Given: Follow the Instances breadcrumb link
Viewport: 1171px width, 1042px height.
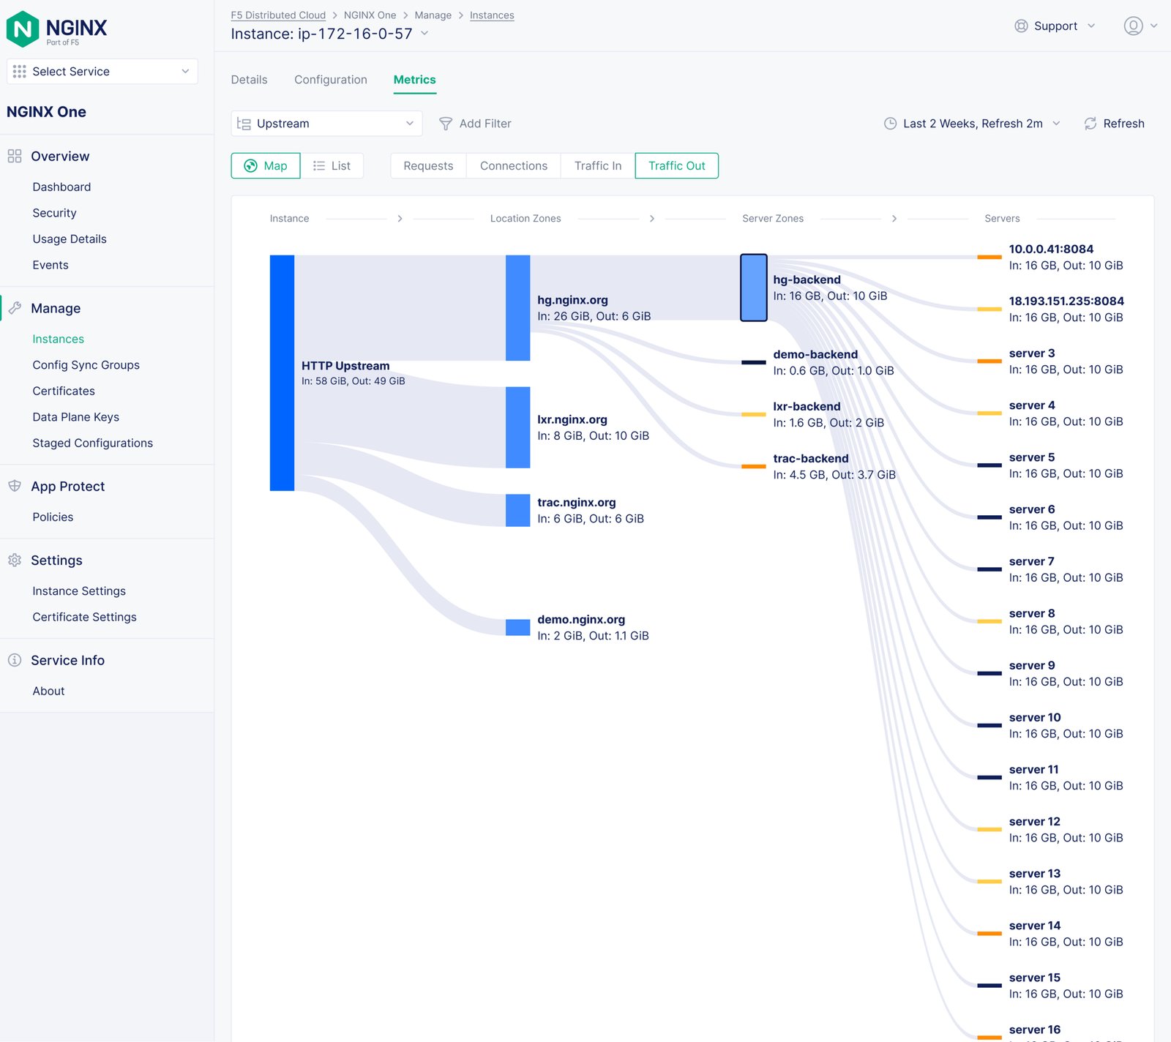Looking at the screenshot, I should (492, 15).
